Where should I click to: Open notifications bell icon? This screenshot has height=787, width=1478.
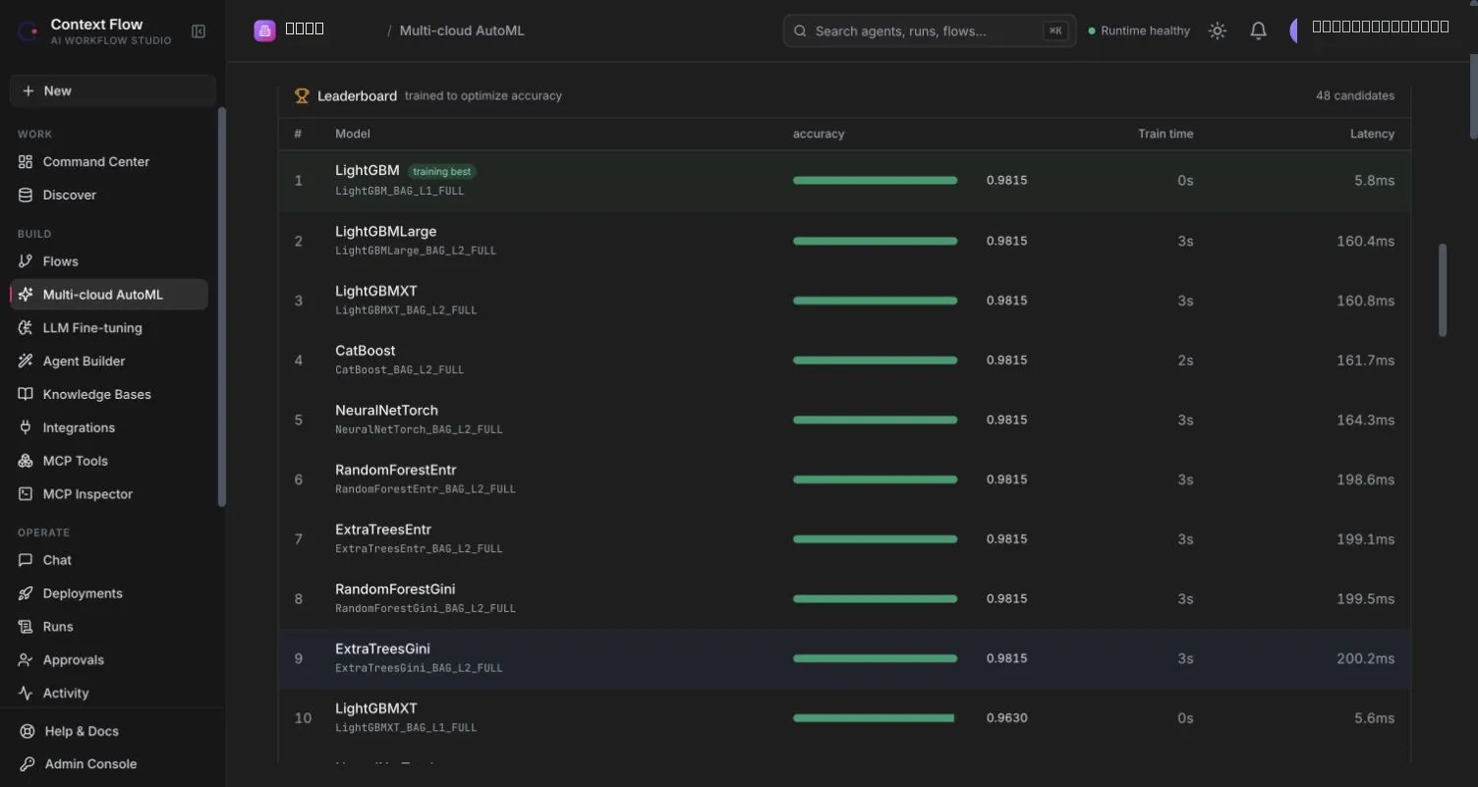[1258, 31]
